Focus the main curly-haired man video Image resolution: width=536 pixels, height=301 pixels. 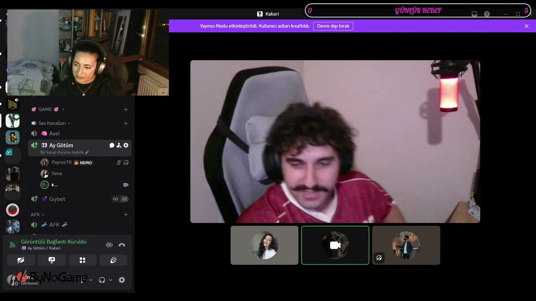[335, 141]
